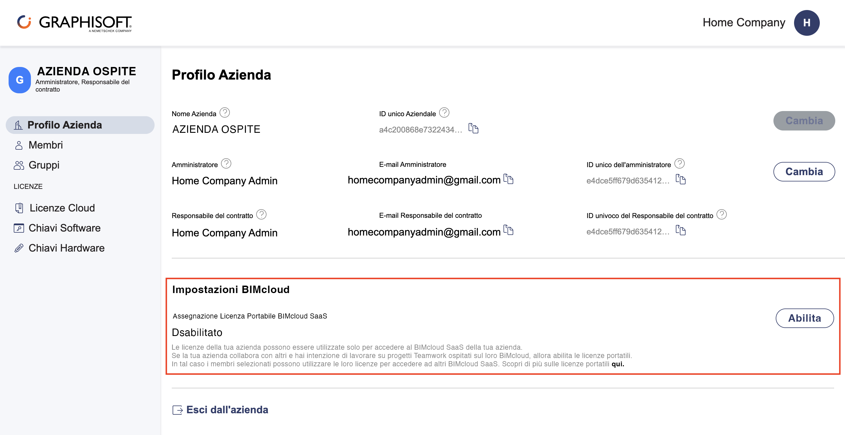
Task: Click the Dsabilitato status text
Action: coord(197,332)
